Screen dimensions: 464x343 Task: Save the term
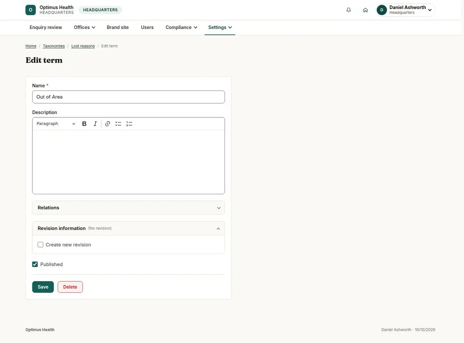point(43,287)
